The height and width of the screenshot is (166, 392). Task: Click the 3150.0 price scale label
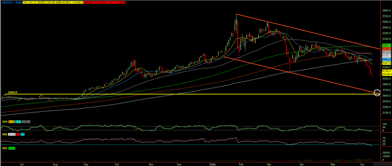point(386,113)
